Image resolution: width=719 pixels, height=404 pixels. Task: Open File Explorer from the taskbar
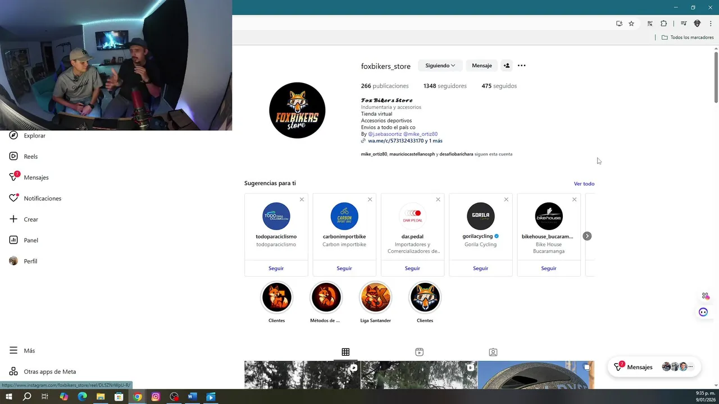[101, 397]
